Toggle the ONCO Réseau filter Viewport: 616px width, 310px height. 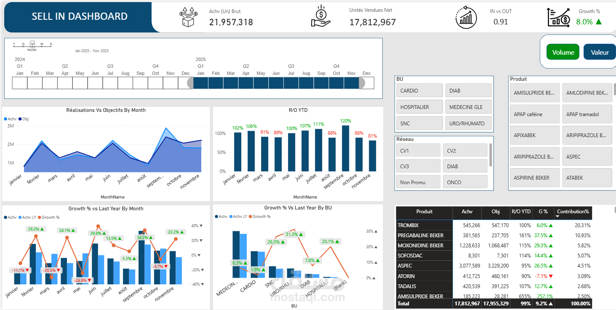point(465,182)
